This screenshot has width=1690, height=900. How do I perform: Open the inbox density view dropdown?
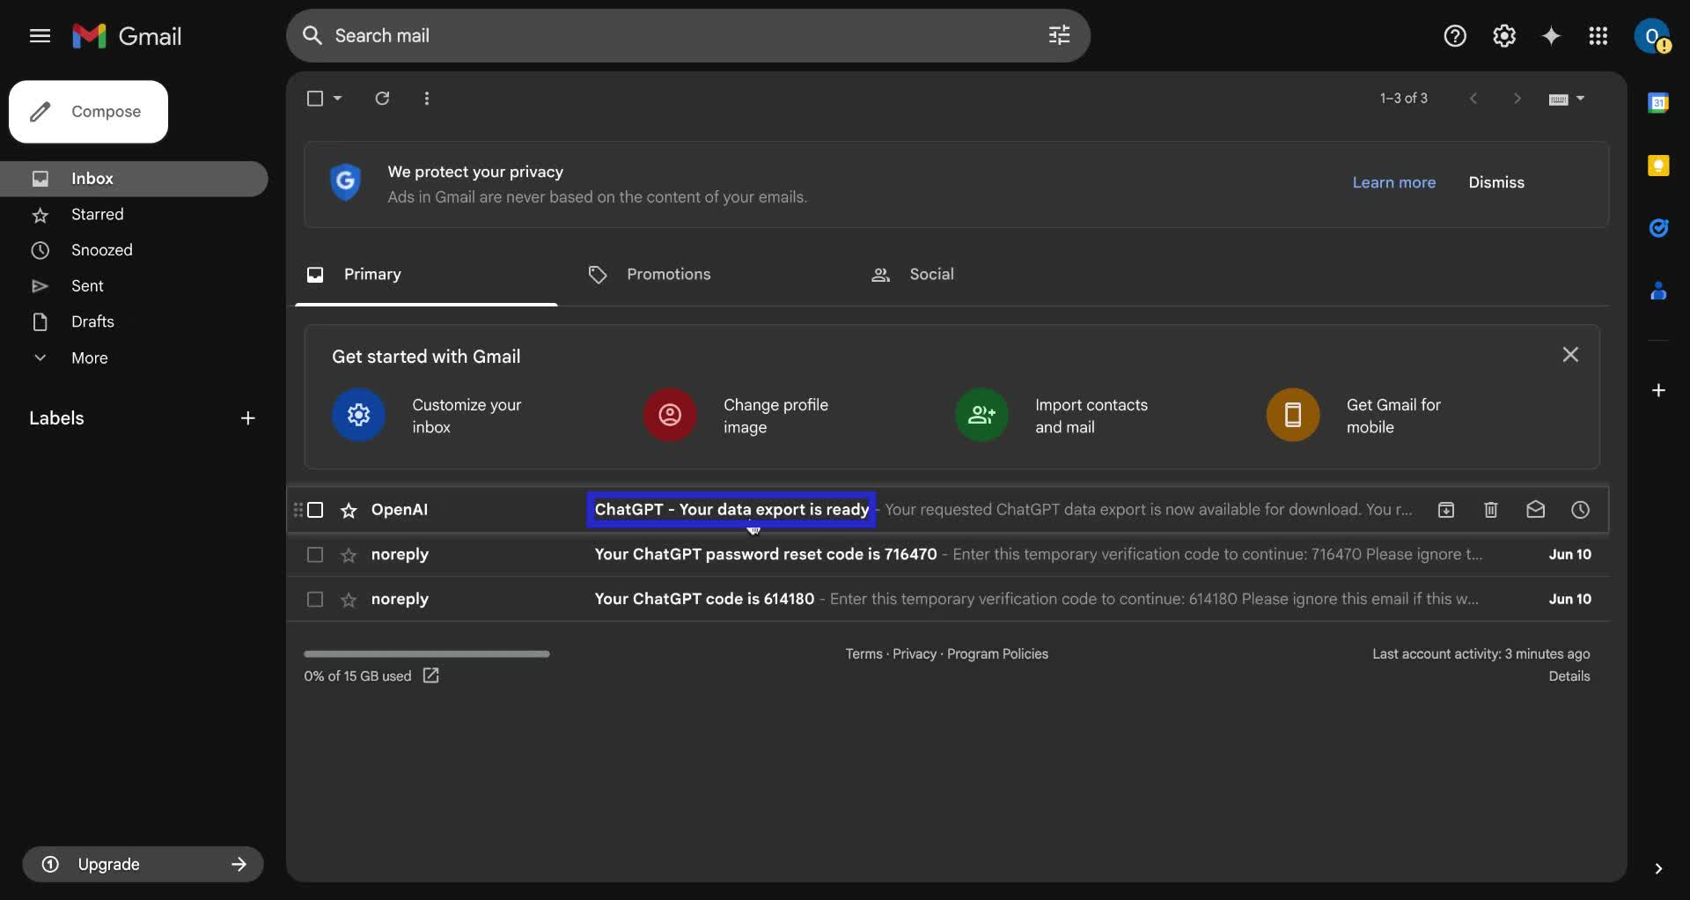(1567, 99)
